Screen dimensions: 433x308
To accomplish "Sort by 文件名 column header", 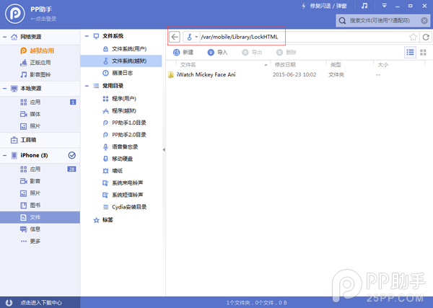I will coord(222,65).
